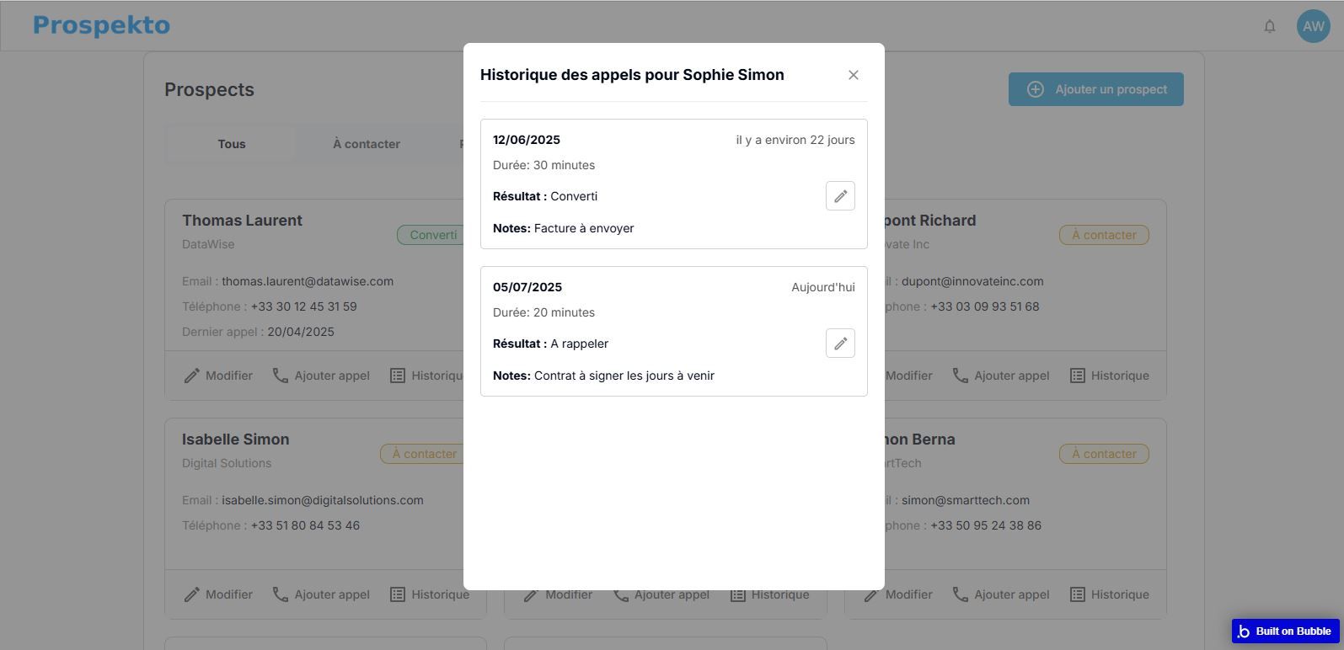The image size is (1344, 650).
Task: Edit the 12/06/2025 call entry
Action: (840, 196)
